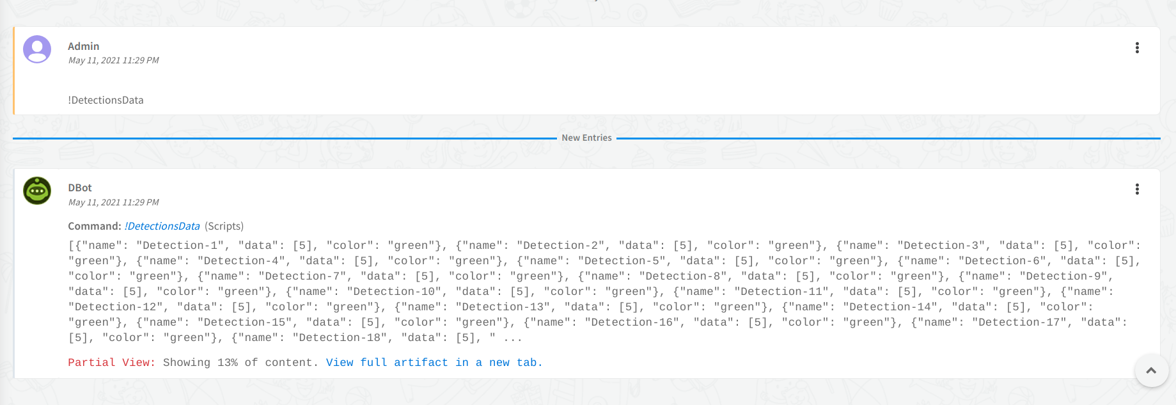Click the scroll-to-top arrow button
This screenshot has width=1176, height=405.
click(1151, 370)
